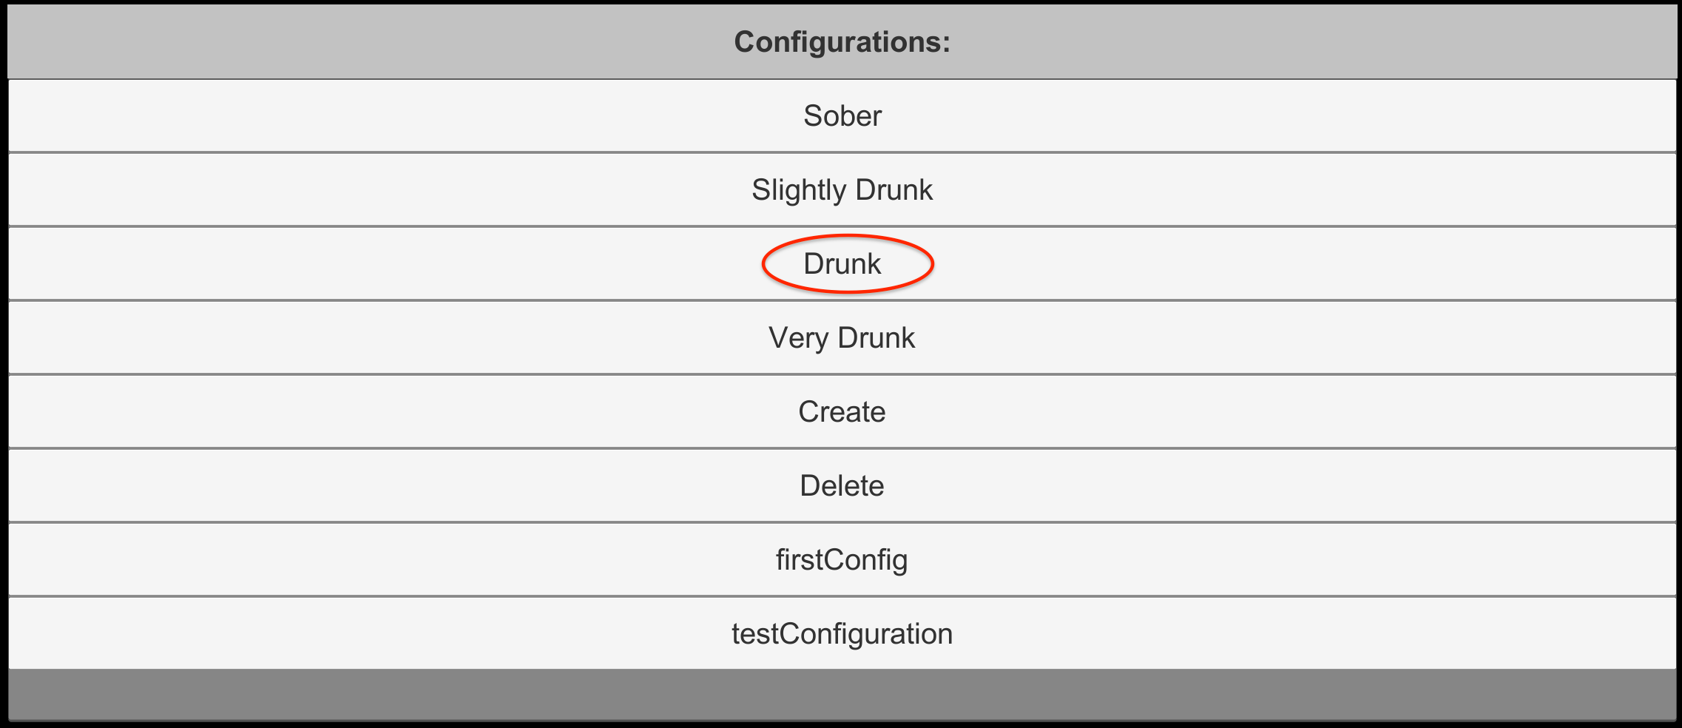Select the Sober configuration
Screen dimensions: 1682x728
click(x=842, y=116)
